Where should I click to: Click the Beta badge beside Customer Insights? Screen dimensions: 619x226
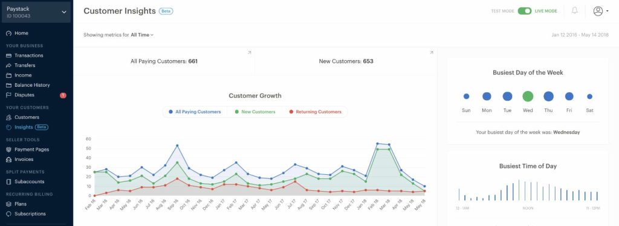[166, 11]
